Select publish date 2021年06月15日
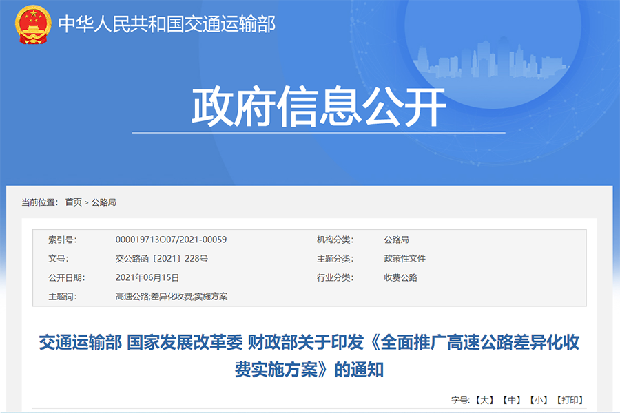 coord(147,277)
